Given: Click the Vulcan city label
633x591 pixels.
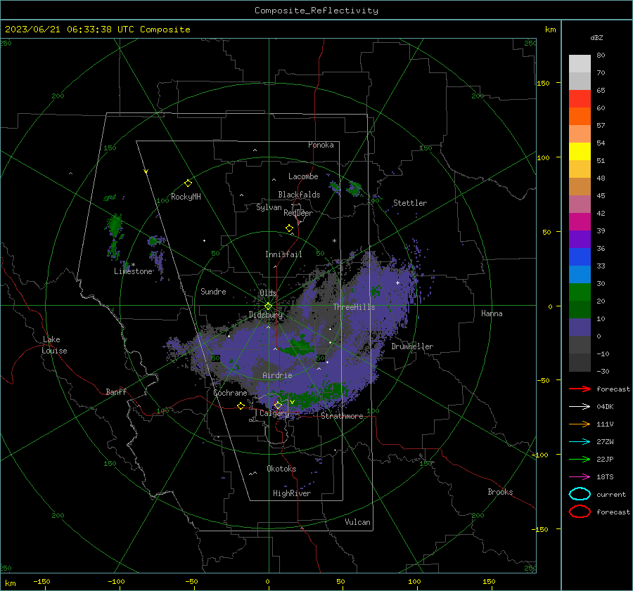Looking at the screenshot, I should click(x=357, y=522).
